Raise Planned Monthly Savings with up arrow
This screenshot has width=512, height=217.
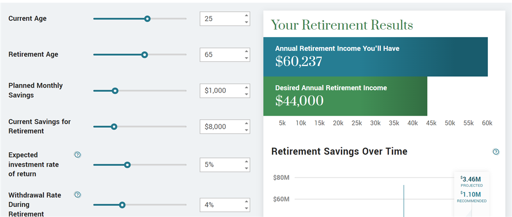[246, 87]
